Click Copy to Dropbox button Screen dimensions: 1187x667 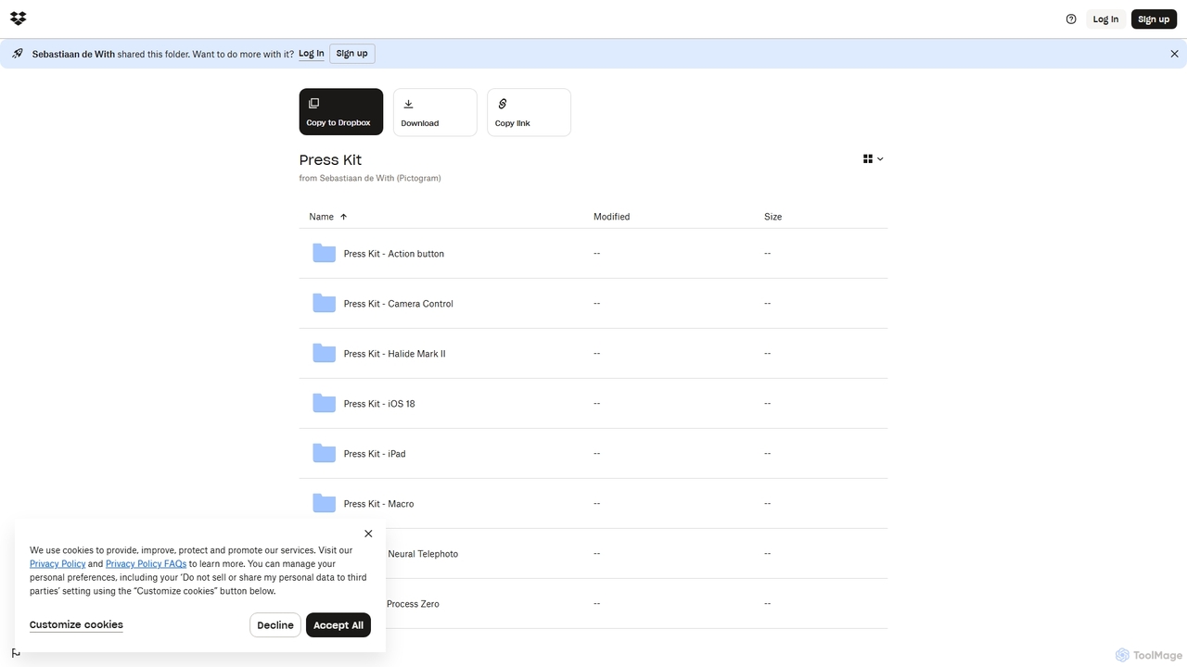click(x=340, y=112)
